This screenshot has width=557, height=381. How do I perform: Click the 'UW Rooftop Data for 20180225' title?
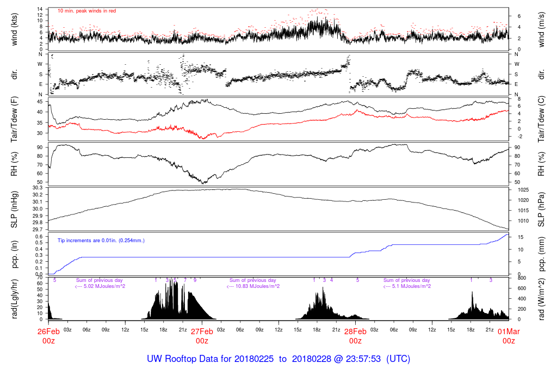point(211,359)
